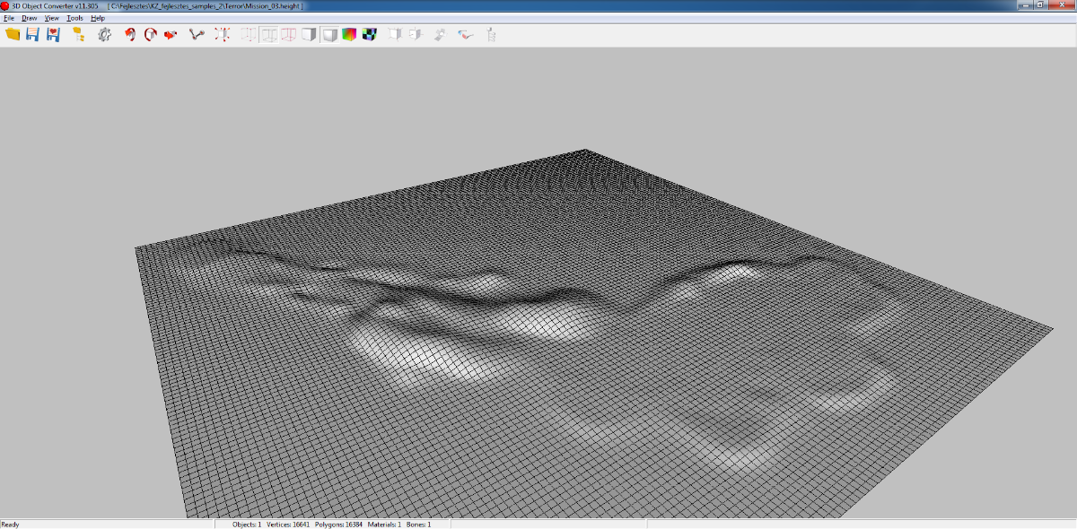
Task: Click the yellow folder Open file icon
Action: tap(13, 34)
